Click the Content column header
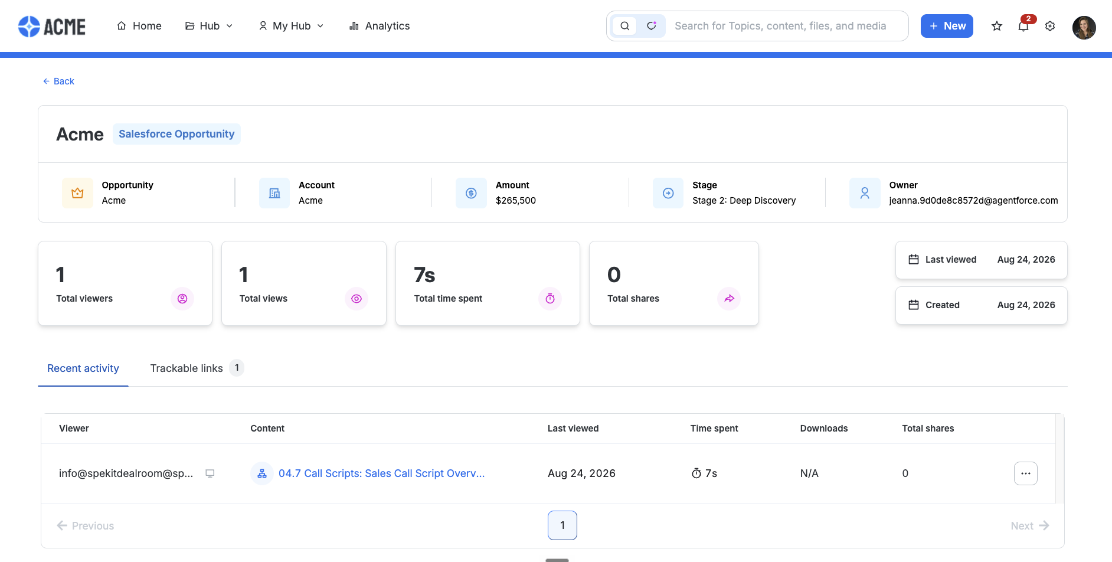 [x=267, y=429]
